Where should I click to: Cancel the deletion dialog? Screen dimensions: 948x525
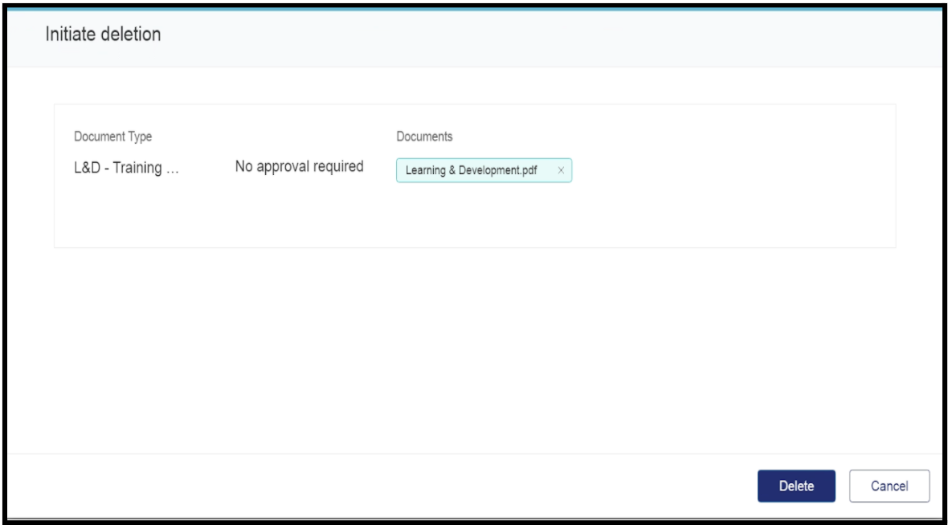point(889,486)
